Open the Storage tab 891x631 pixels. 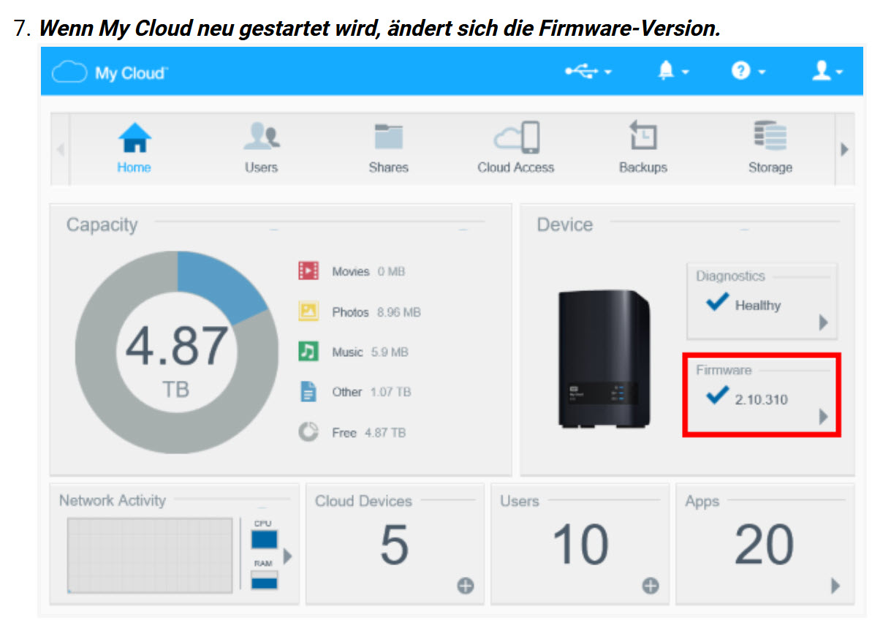coord(770,148)
